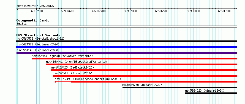Click the left arrow of the ruler

coord(17,9)
